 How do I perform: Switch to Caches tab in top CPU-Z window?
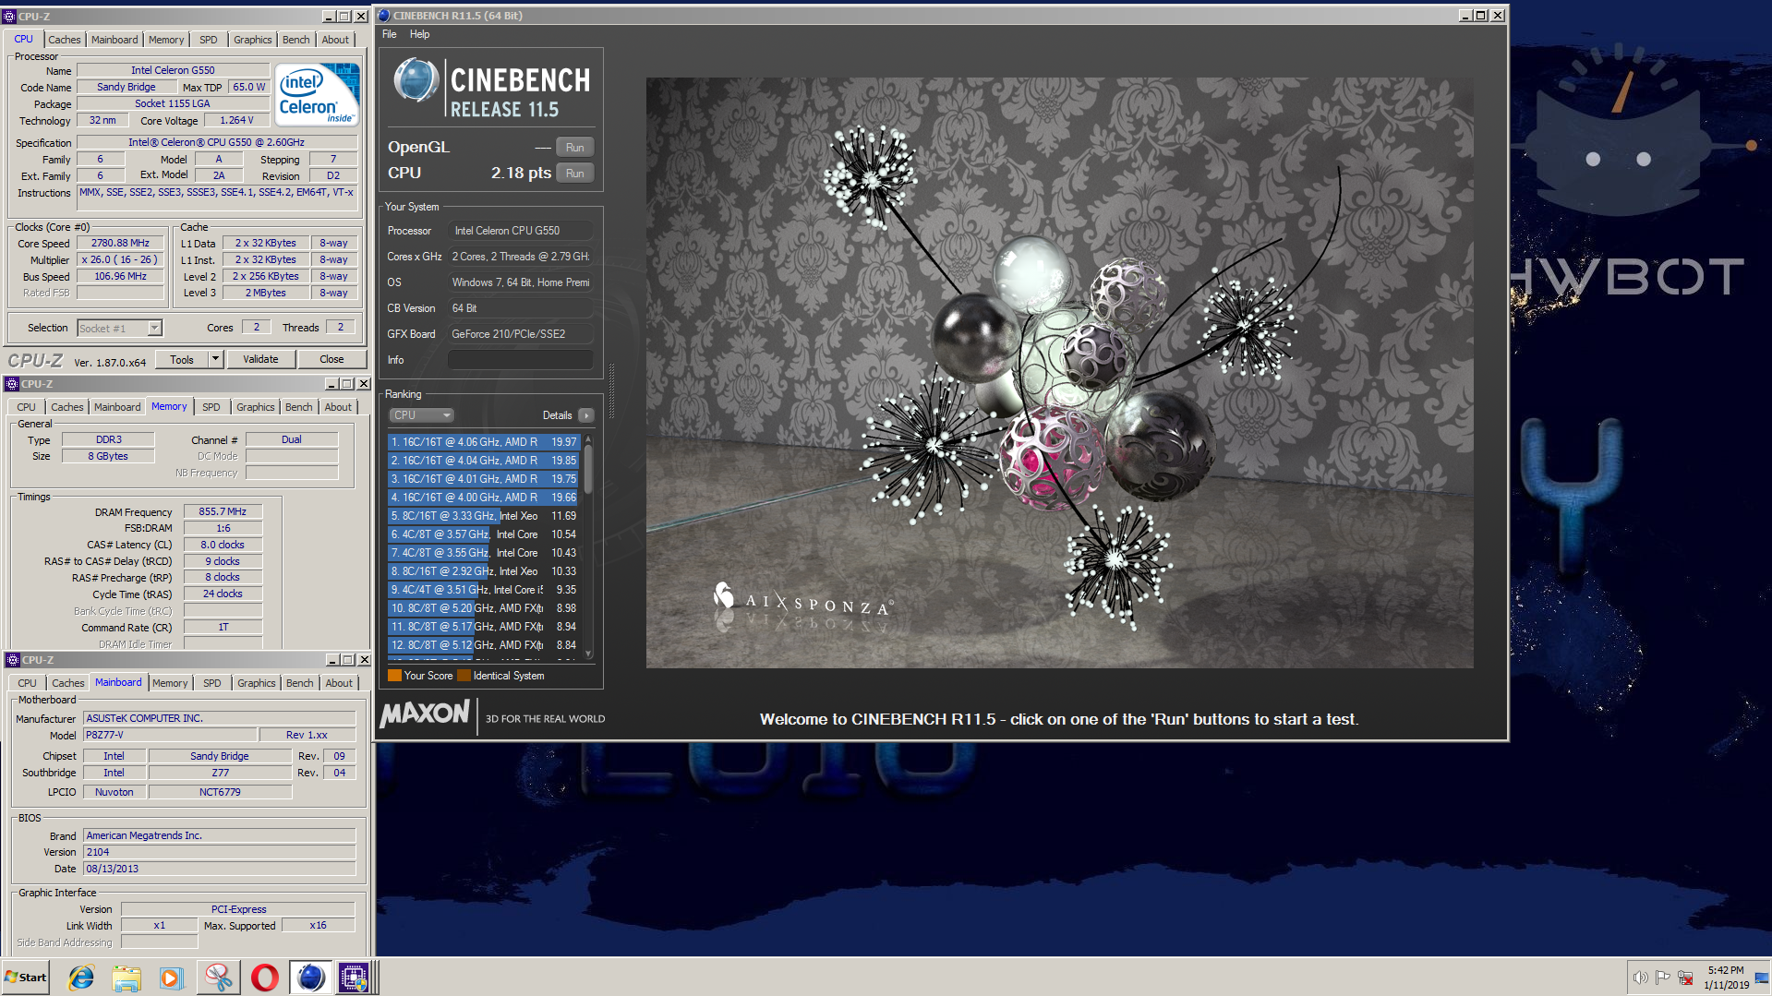pos(65,40)
